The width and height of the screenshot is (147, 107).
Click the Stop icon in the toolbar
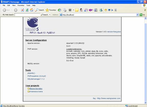tap(22, 10)
